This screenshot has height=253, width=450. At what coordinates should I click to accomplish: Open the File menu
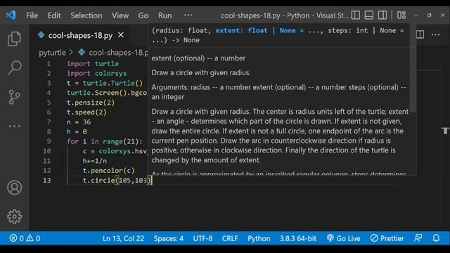click(x=32, y=15)
